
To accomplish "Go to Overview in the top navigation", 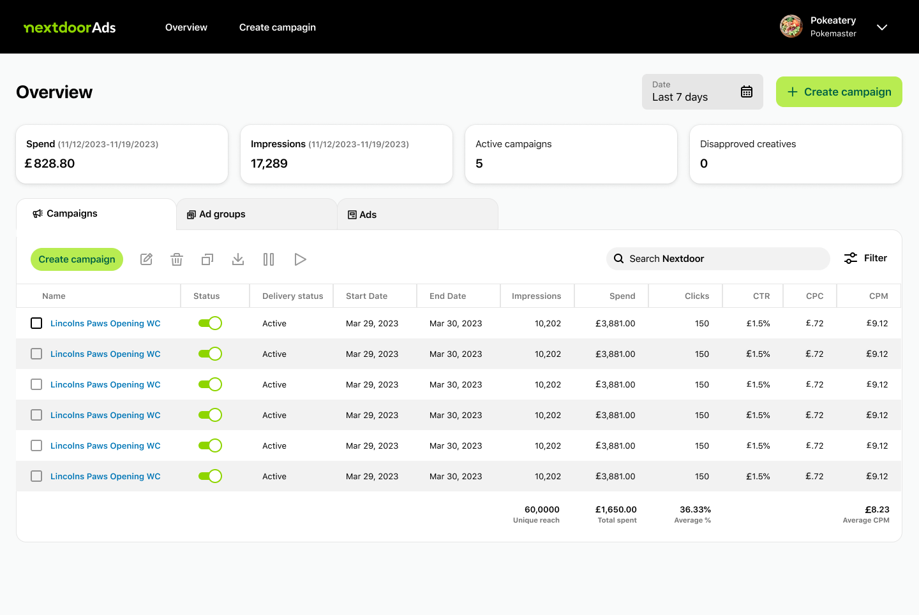I will pos(186,27).
